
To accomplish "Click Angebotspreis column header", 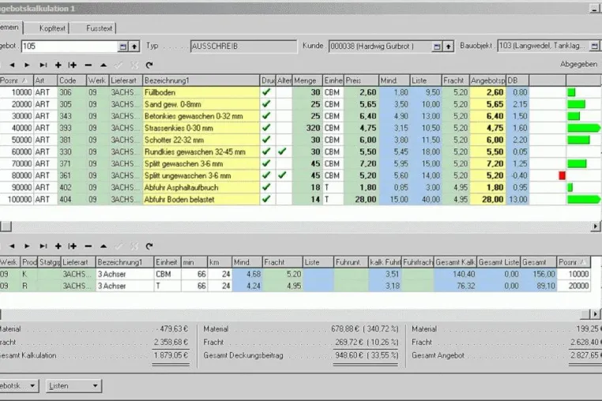I will pyautogui.click(x=487, y=81).
